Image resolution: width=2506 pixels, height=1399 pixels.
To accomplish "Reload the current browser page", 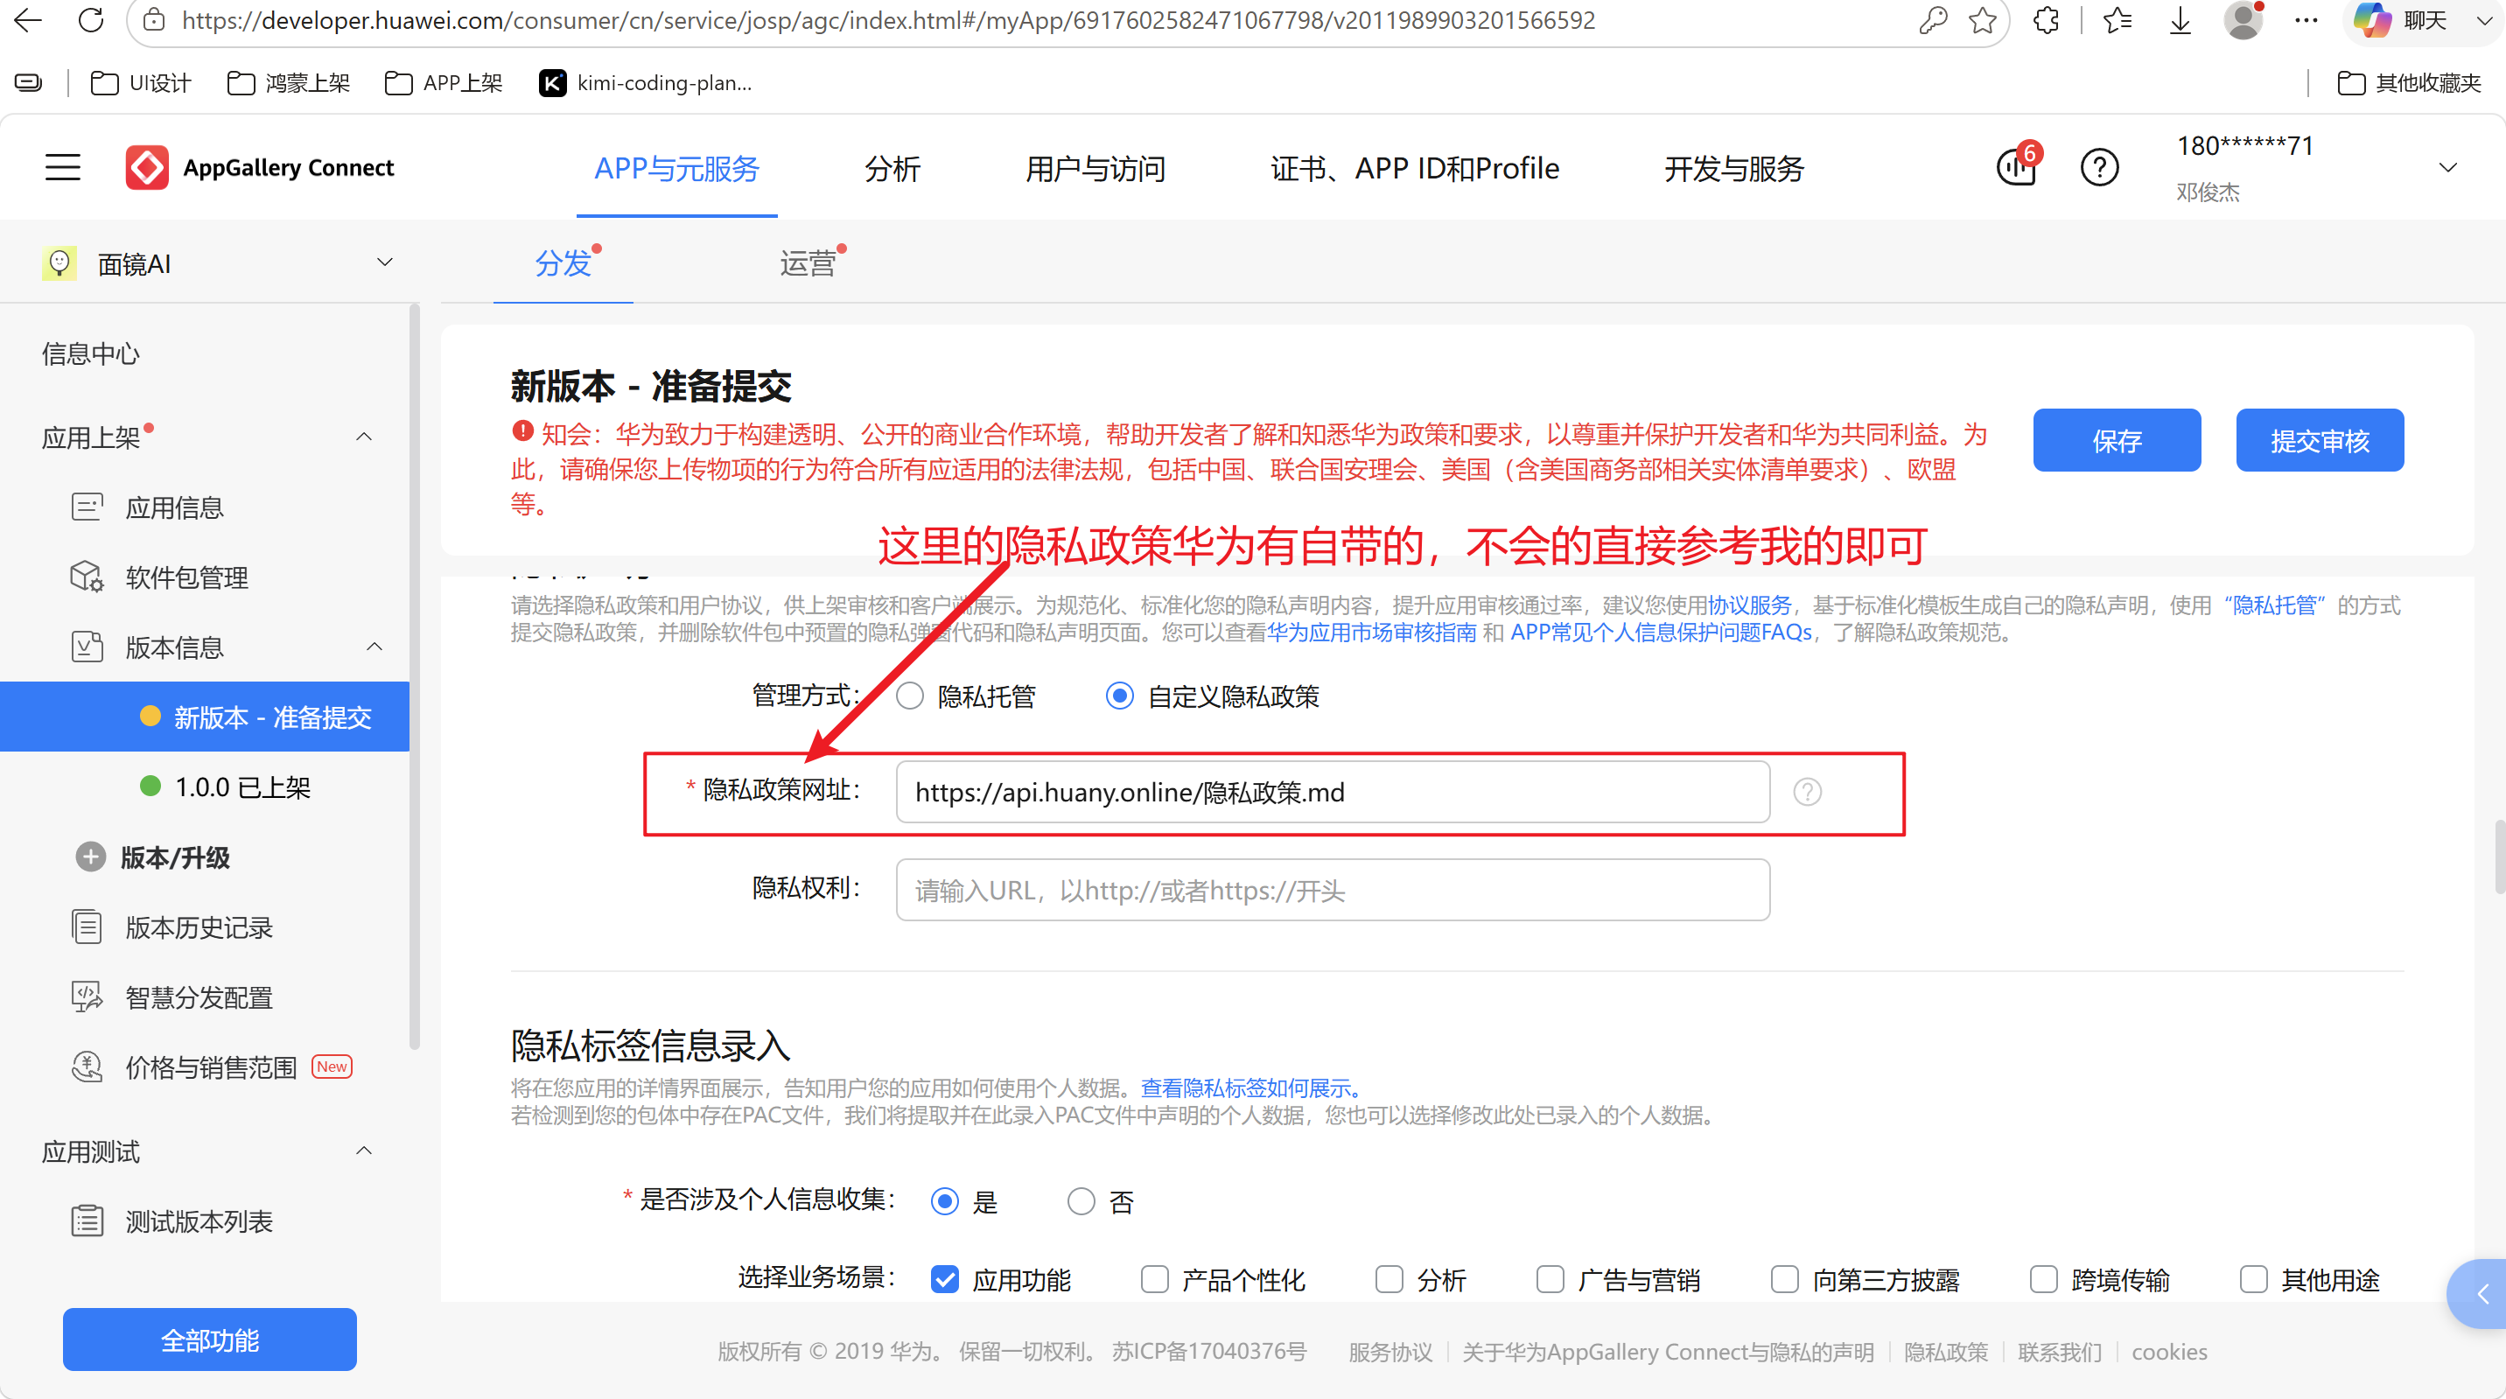I will [90, 20].
